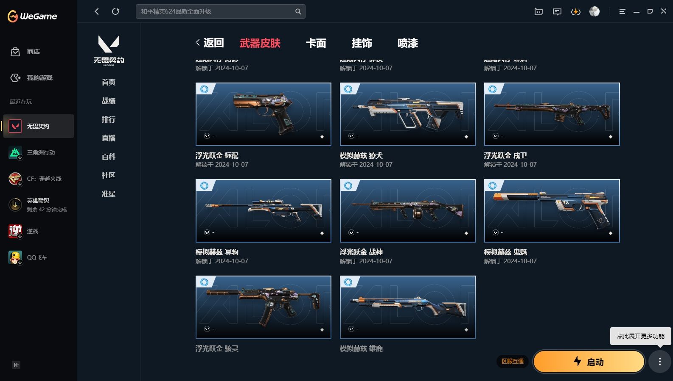Viewport: 673px width, 381px height.
Task: Click the 启动 launch button
Action: coord(589,362)
